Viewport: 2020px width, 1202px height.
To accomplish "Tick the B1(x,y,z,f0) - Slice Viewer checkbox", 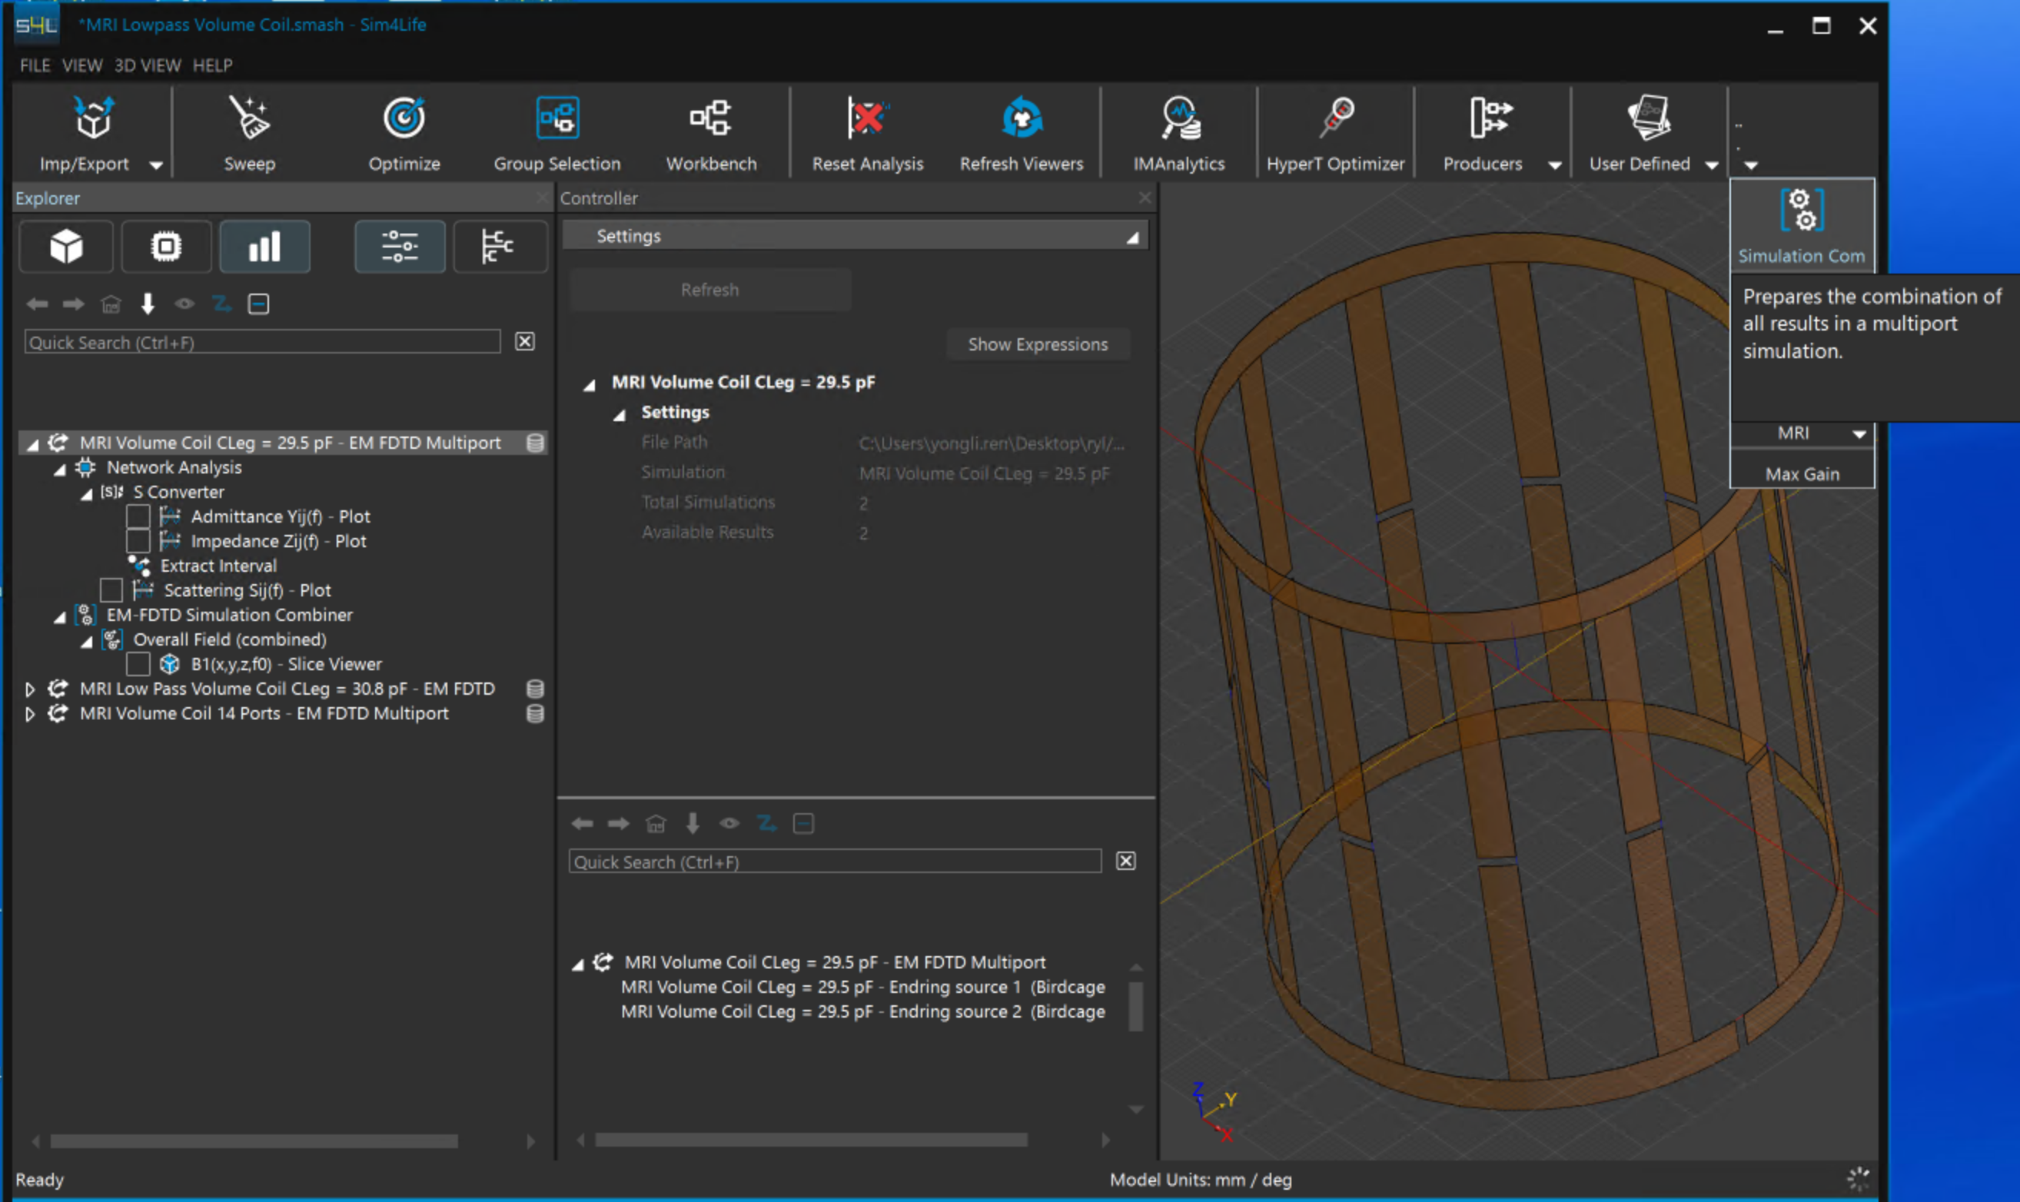I will [x=138, y=664].
